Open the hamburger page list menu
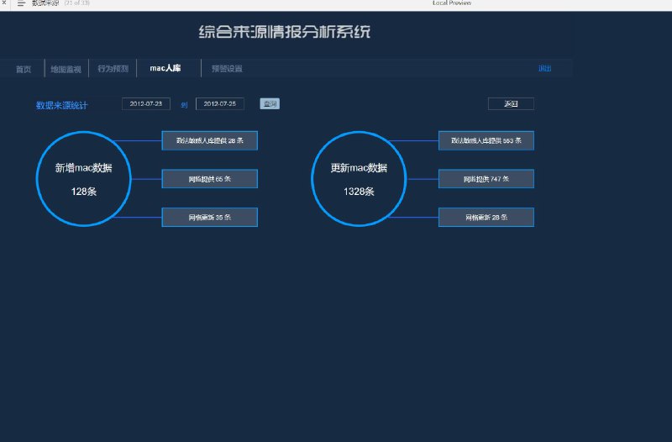The width and height of the screenshot is (672, 442). click(x=21, y=3)
